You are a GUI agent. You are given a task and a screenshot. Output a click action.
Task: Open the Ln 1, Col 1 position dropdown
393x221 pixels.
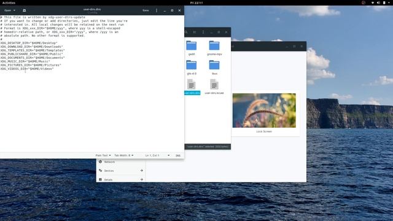coord(157,155)
